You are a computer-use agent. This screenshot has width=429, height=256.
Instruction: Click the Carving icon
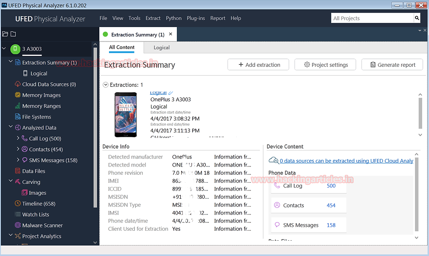[x=18, y=181]
